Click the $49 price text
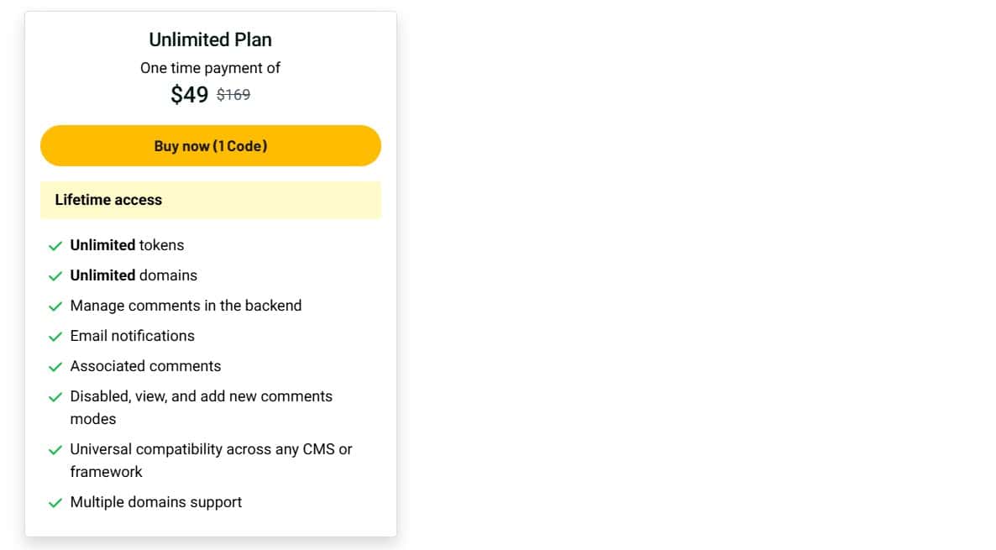 coord(191,95)
